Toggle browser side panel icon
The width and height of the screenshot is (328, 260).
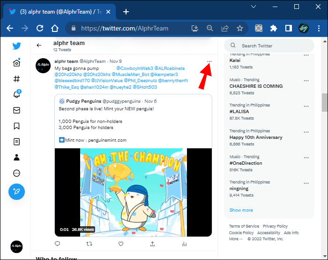pyautogui.click(x=289, y=28)
